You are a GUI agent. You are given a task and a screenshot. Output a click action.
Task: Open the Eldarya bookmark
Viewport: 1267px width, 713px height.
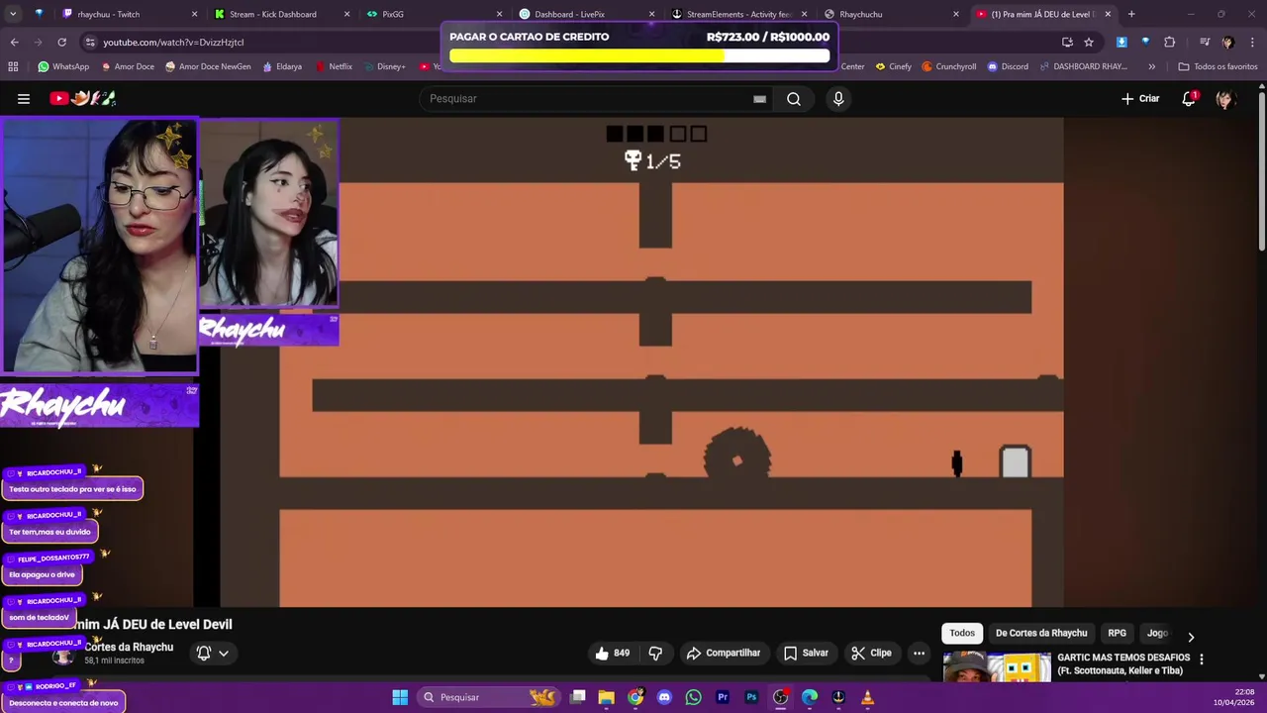282,66
